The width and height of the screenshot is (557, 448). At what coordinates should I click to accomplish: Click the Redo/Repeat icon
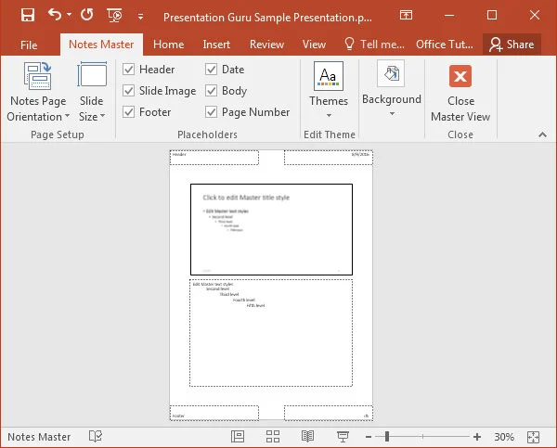[86, 15]
